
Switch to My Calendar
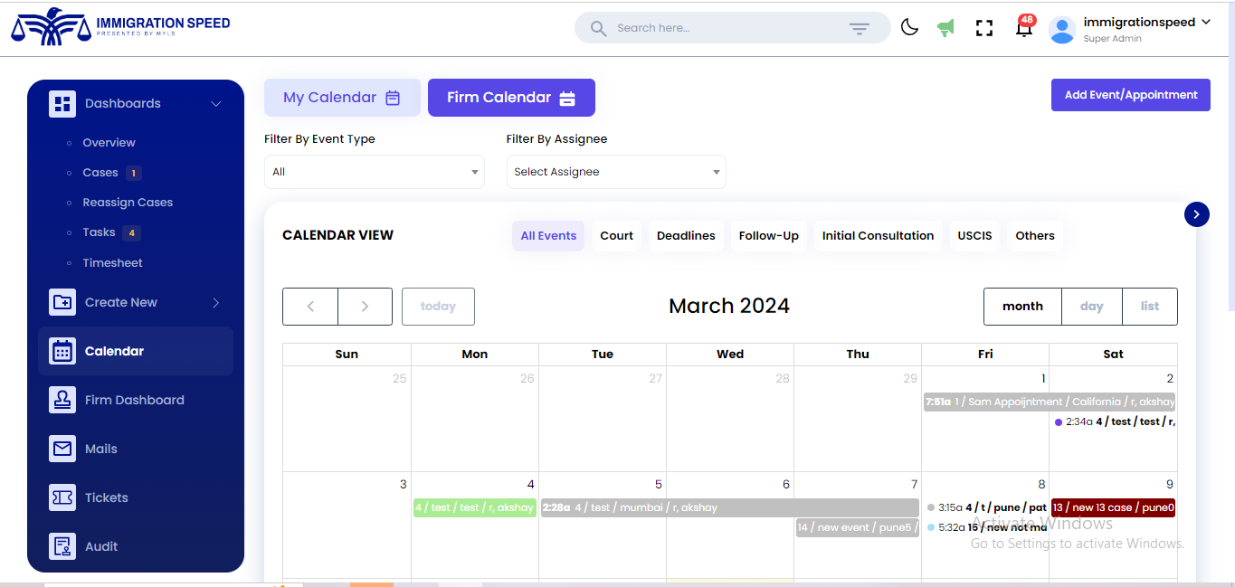point(342,98)
